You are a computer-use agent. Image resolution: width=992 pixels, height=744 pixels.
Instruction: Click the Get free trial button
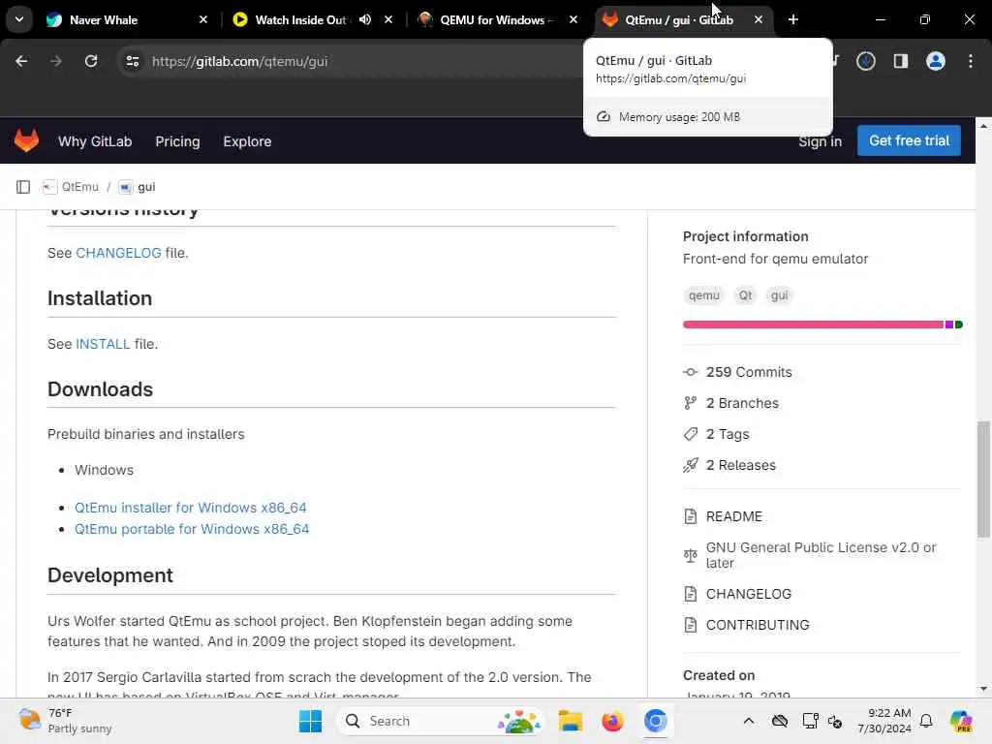(909, 140)
